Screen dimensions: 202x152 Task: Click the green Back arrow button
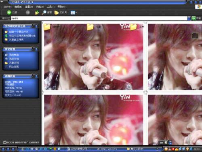(9, 13)
